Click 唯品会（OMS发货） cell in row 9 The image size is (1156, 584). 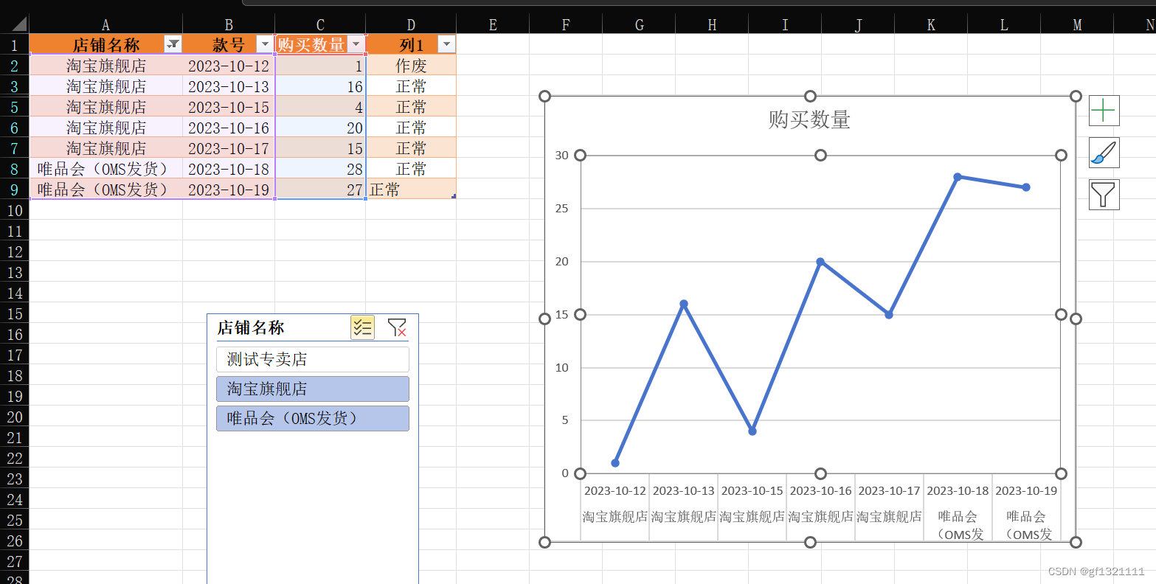tap(105, 190)
